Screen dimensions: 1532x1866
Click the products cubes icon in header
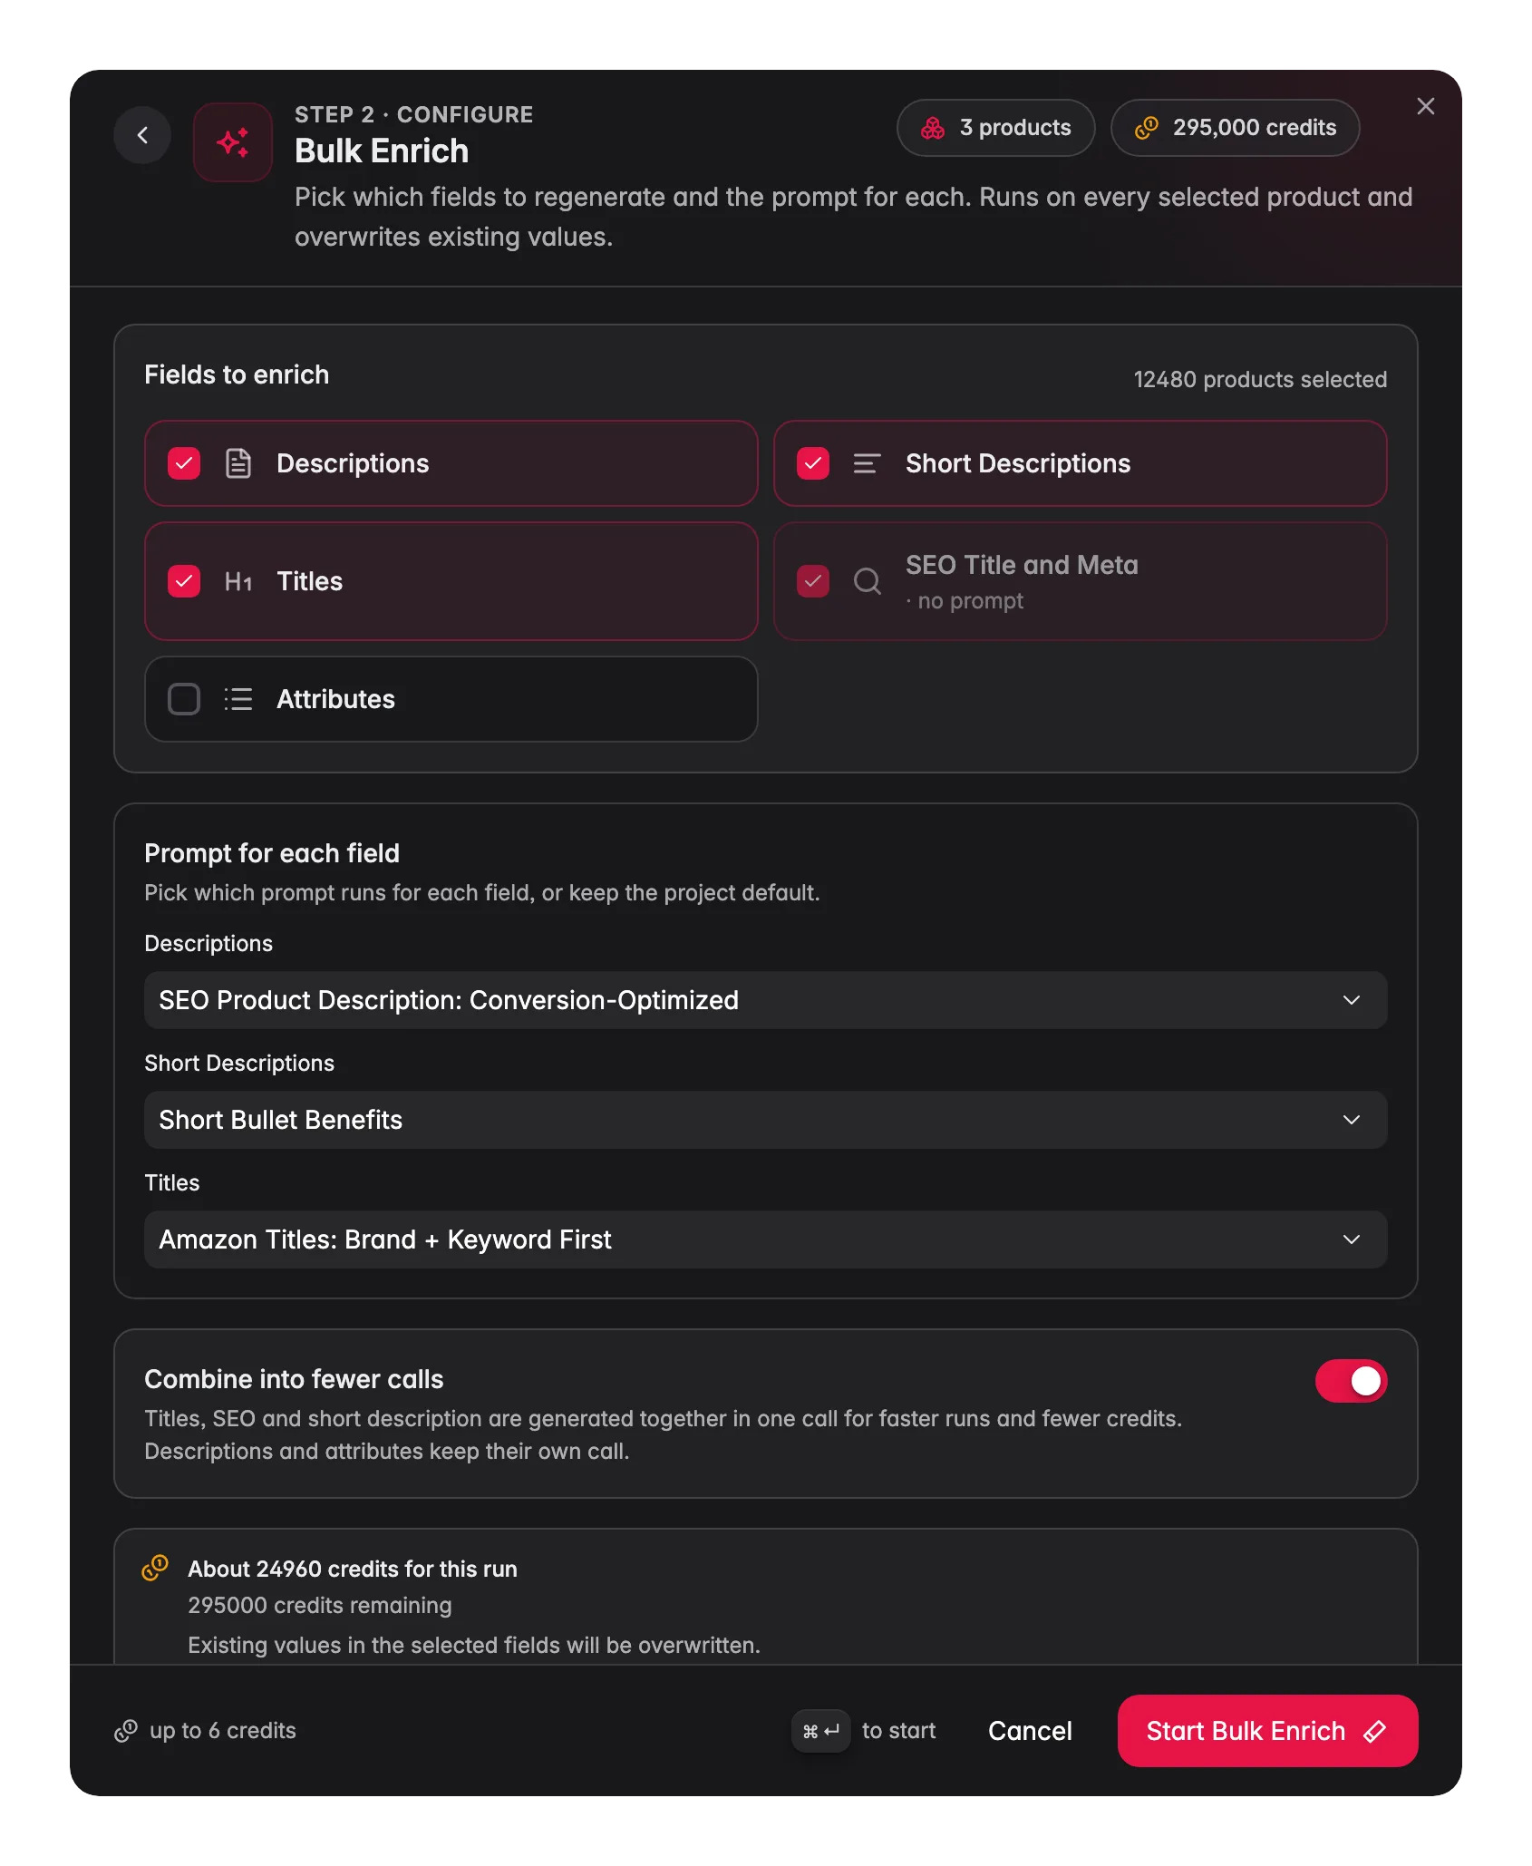click(x=933, y=128)
